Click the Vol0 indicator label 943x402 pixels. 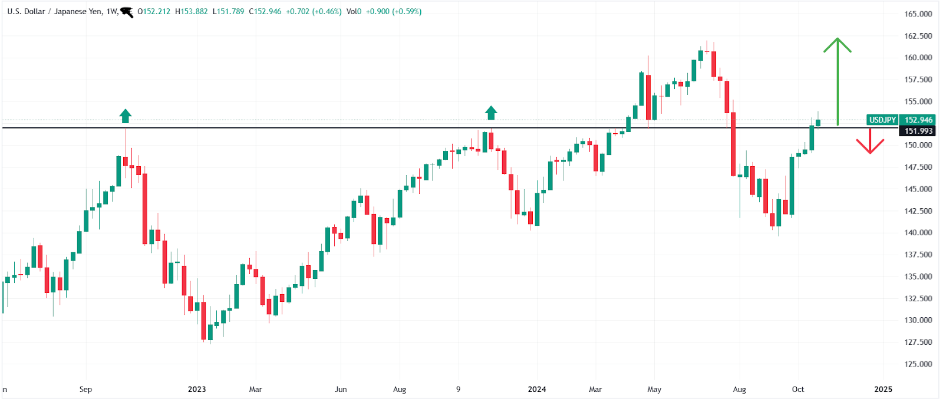[x=354, y=11]
